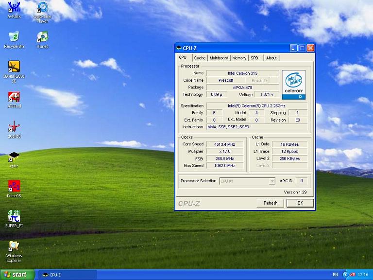
Task: Expand hidden system tray icons arrow
Action: pos(345,275)
